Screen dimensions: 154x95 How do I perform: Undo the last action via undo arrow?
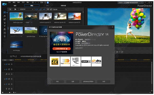(x=36, y=3)
